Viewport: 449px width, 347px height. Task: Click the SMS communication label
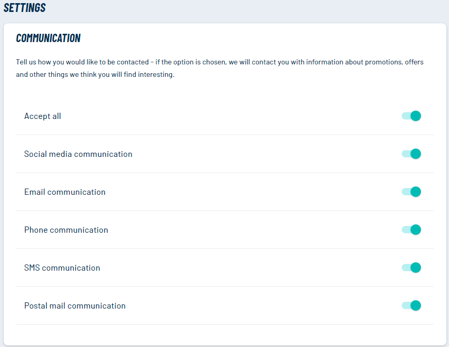point(62,268)
